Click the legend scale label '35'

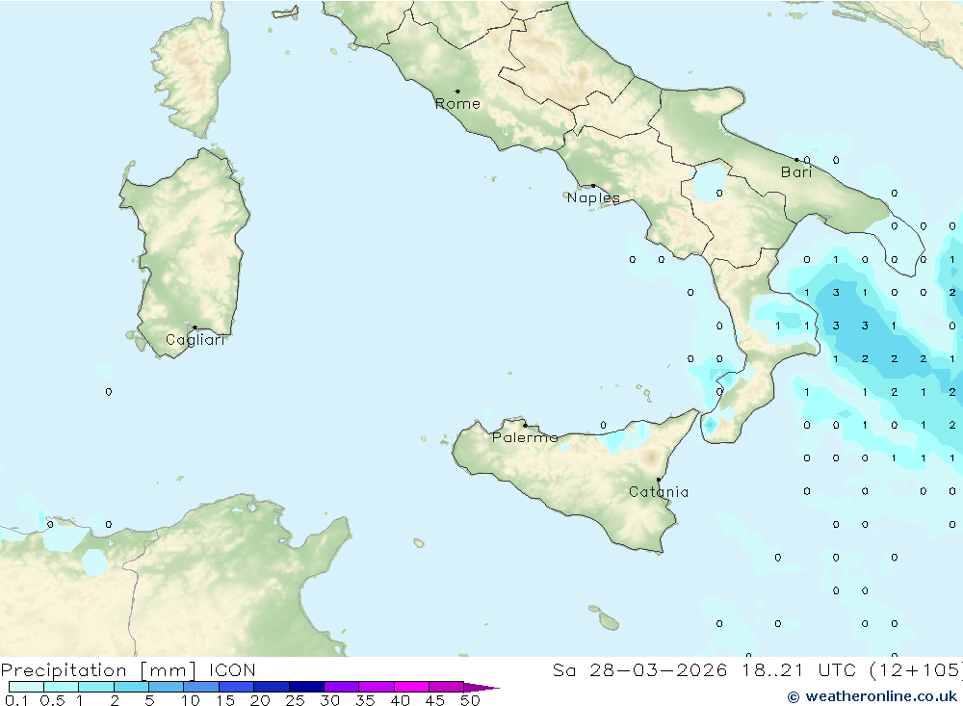pyautogui.click(x=365, y=700)
